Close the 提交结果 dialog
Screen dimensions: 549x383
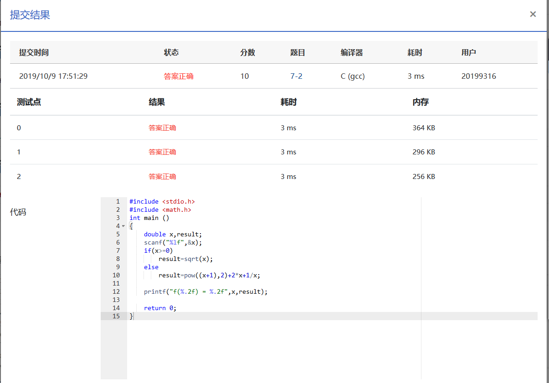(x=533, y=14)
